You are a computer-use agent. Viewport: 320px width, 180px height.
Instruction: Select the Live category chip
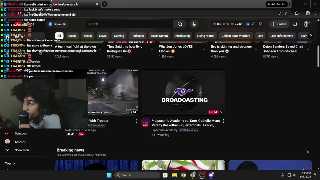[x=260, y=36]
